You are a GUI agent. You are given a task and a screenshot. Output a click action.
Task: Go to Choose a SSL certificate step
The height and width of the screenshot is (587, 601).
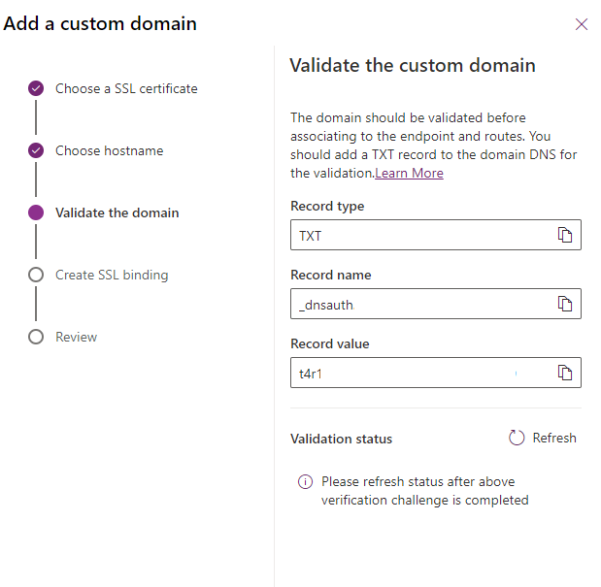click(126, 88)
